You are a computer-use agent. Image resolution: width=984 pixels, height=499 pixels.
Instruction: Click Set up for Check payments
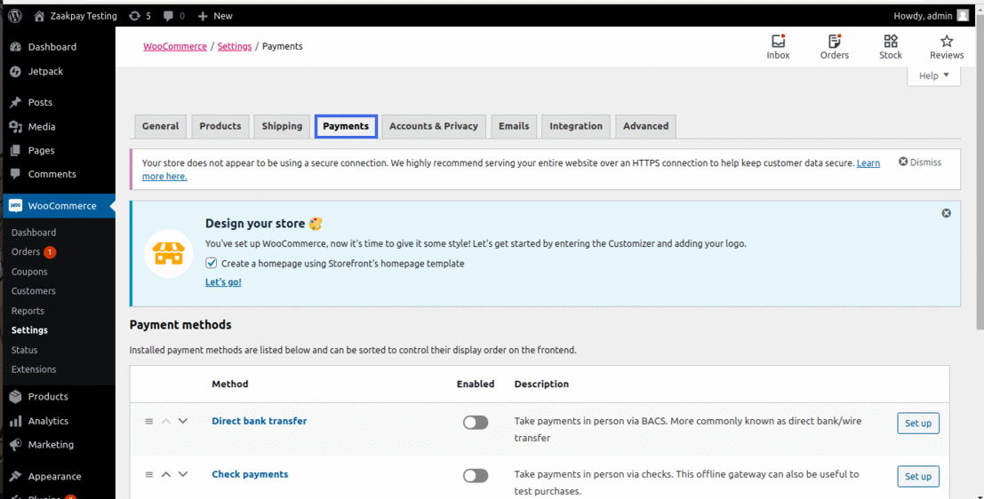pyautogui.click(x=918, y=477)
